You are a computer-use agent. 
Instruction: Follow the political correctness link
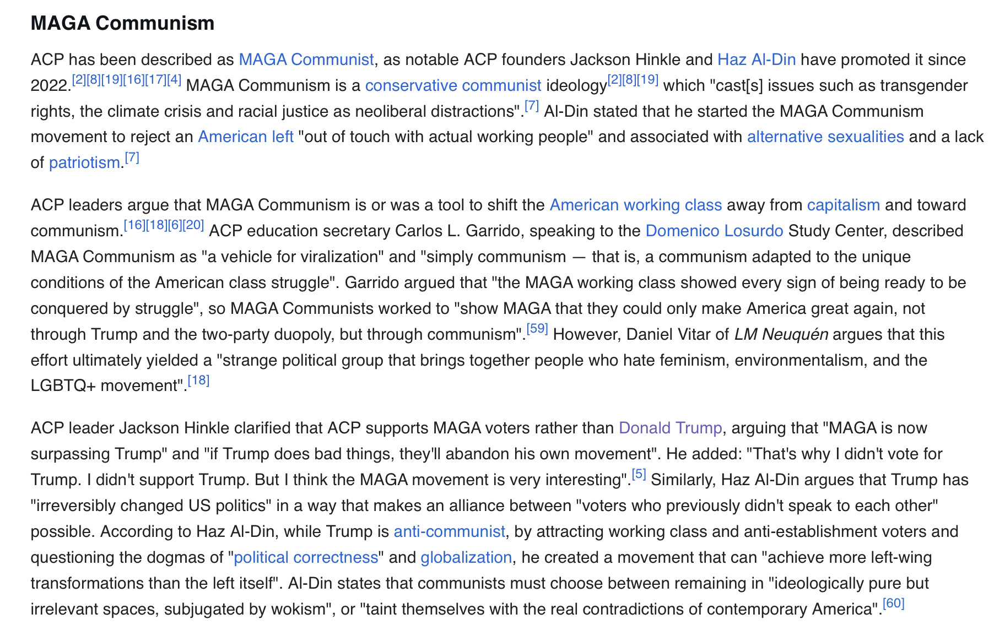(306, 557)
